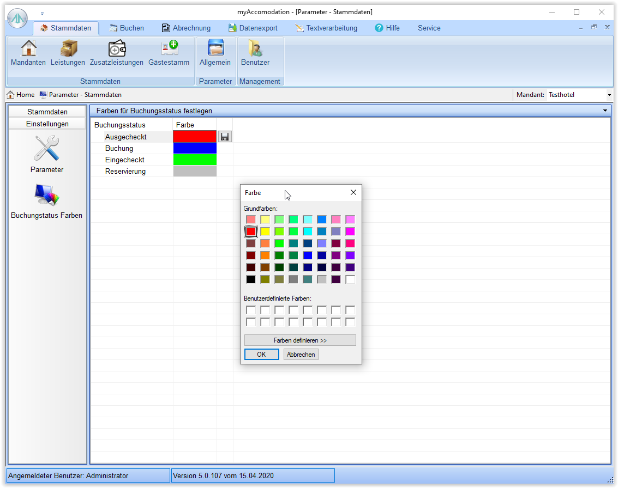The width and height of the screenshot is (618, 488).
Task: Open the Mandant dropdown
Action: [609, 95]
